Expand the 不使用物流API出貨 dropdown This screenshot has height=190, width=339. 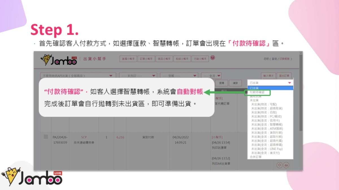pos(78,76)
